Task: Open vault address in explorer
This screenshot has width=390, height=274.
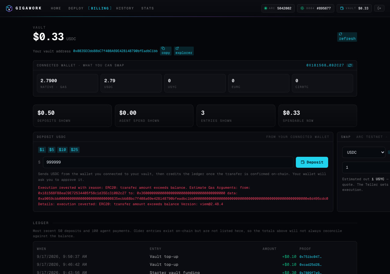Action: tap(184, 51)
